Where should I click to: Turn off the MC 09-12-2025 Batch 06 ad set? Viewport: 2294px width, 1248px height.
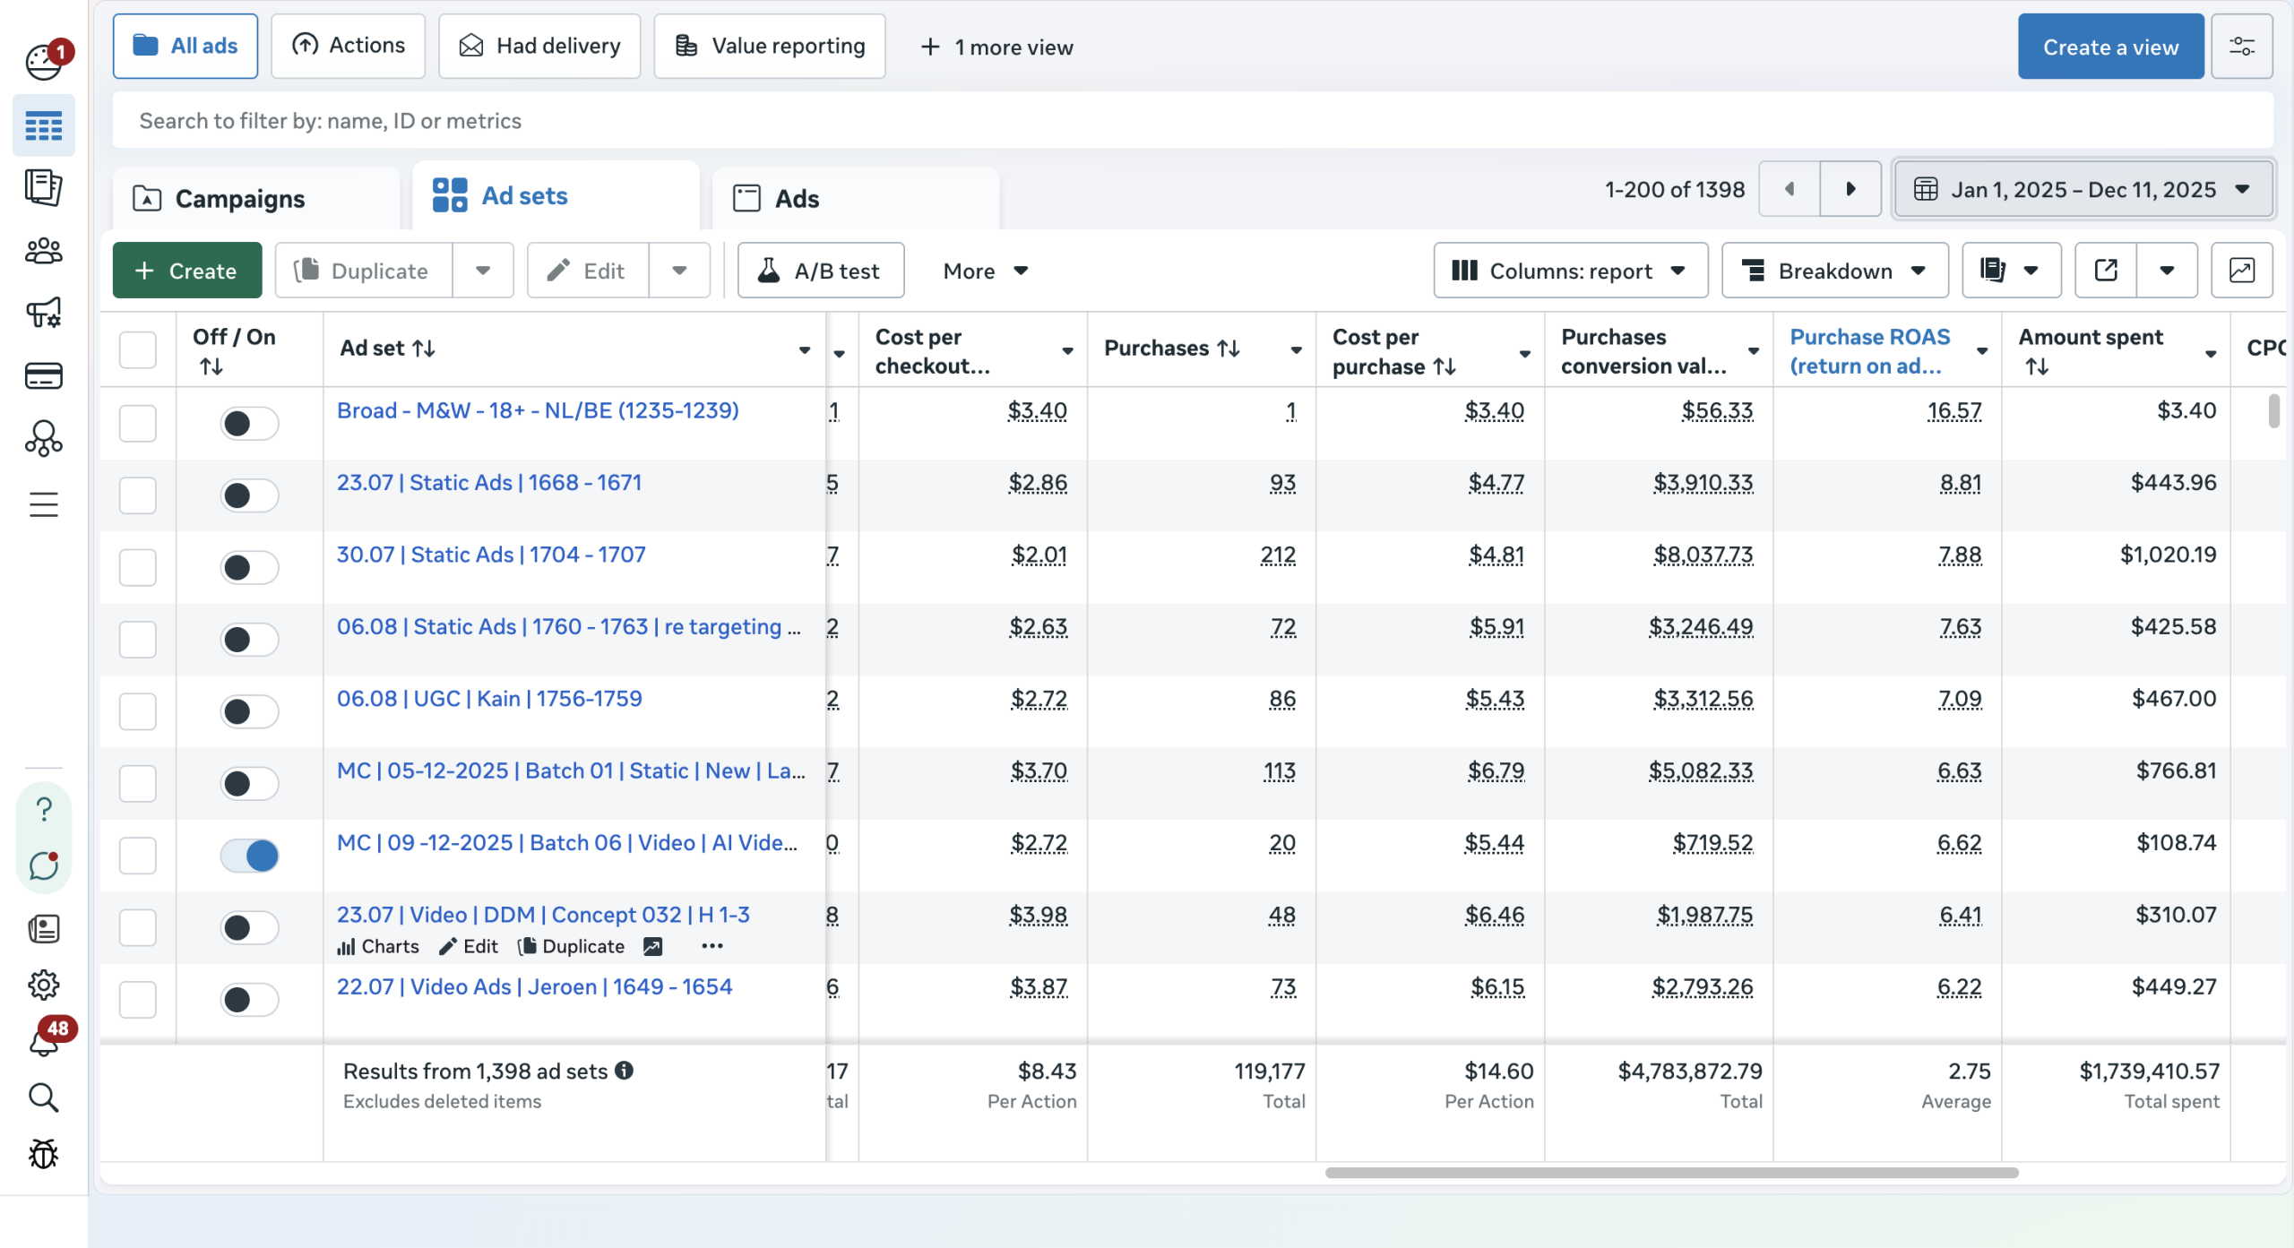tap(249, 856)
